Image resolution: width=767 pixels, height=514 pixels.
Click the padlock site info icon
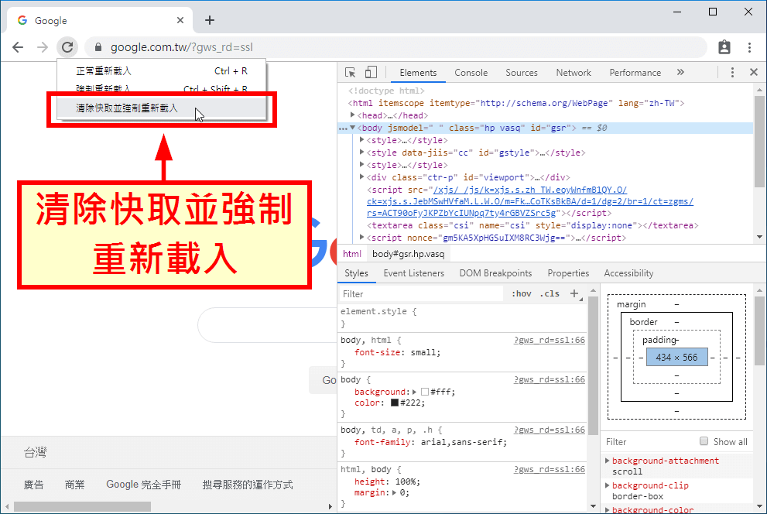pyautogui.click(x=98, y=47)
